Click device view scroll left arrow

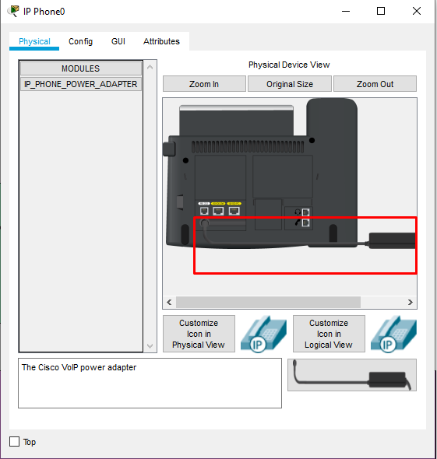click(x=169, y=302)
